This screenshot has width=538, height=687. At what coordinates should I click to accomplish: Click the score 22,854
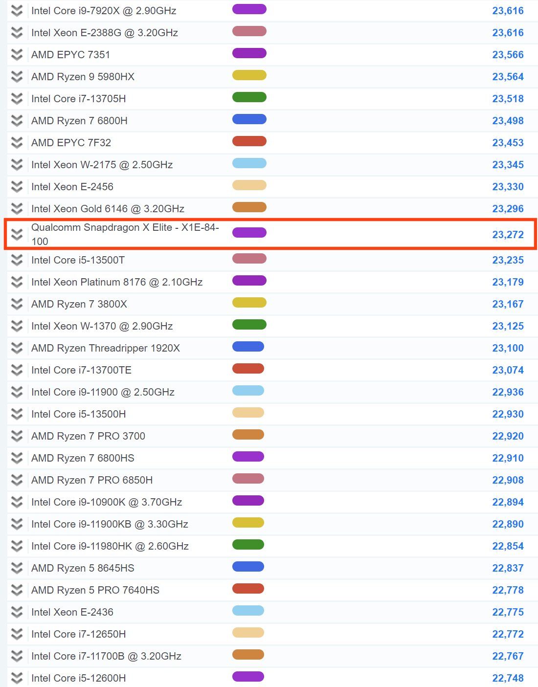click(x=508, y=546)
